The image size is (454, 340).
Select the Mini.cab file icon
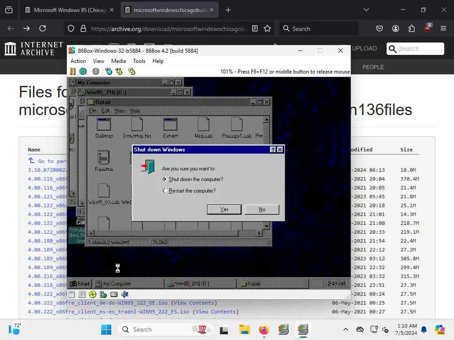pyautogui.click(x=204, y=128)
